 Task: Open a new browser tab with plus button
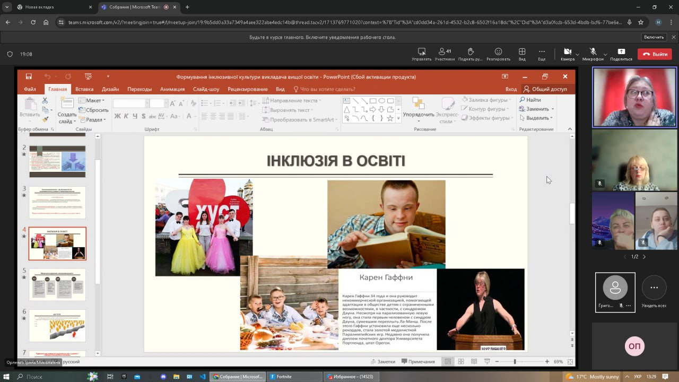click(187, 7)
